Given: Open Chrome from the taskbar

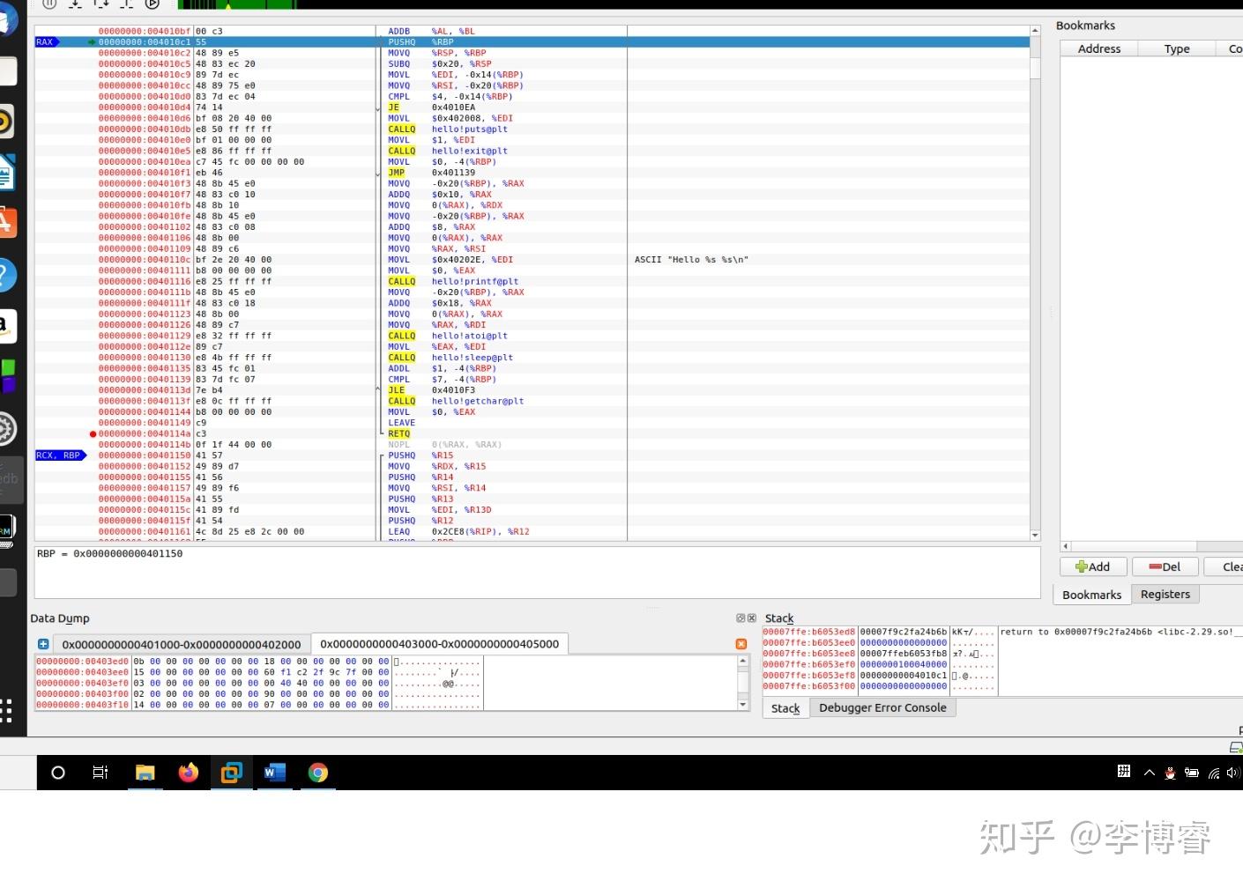Looking at the screenshot, I should tap(317, 773).
